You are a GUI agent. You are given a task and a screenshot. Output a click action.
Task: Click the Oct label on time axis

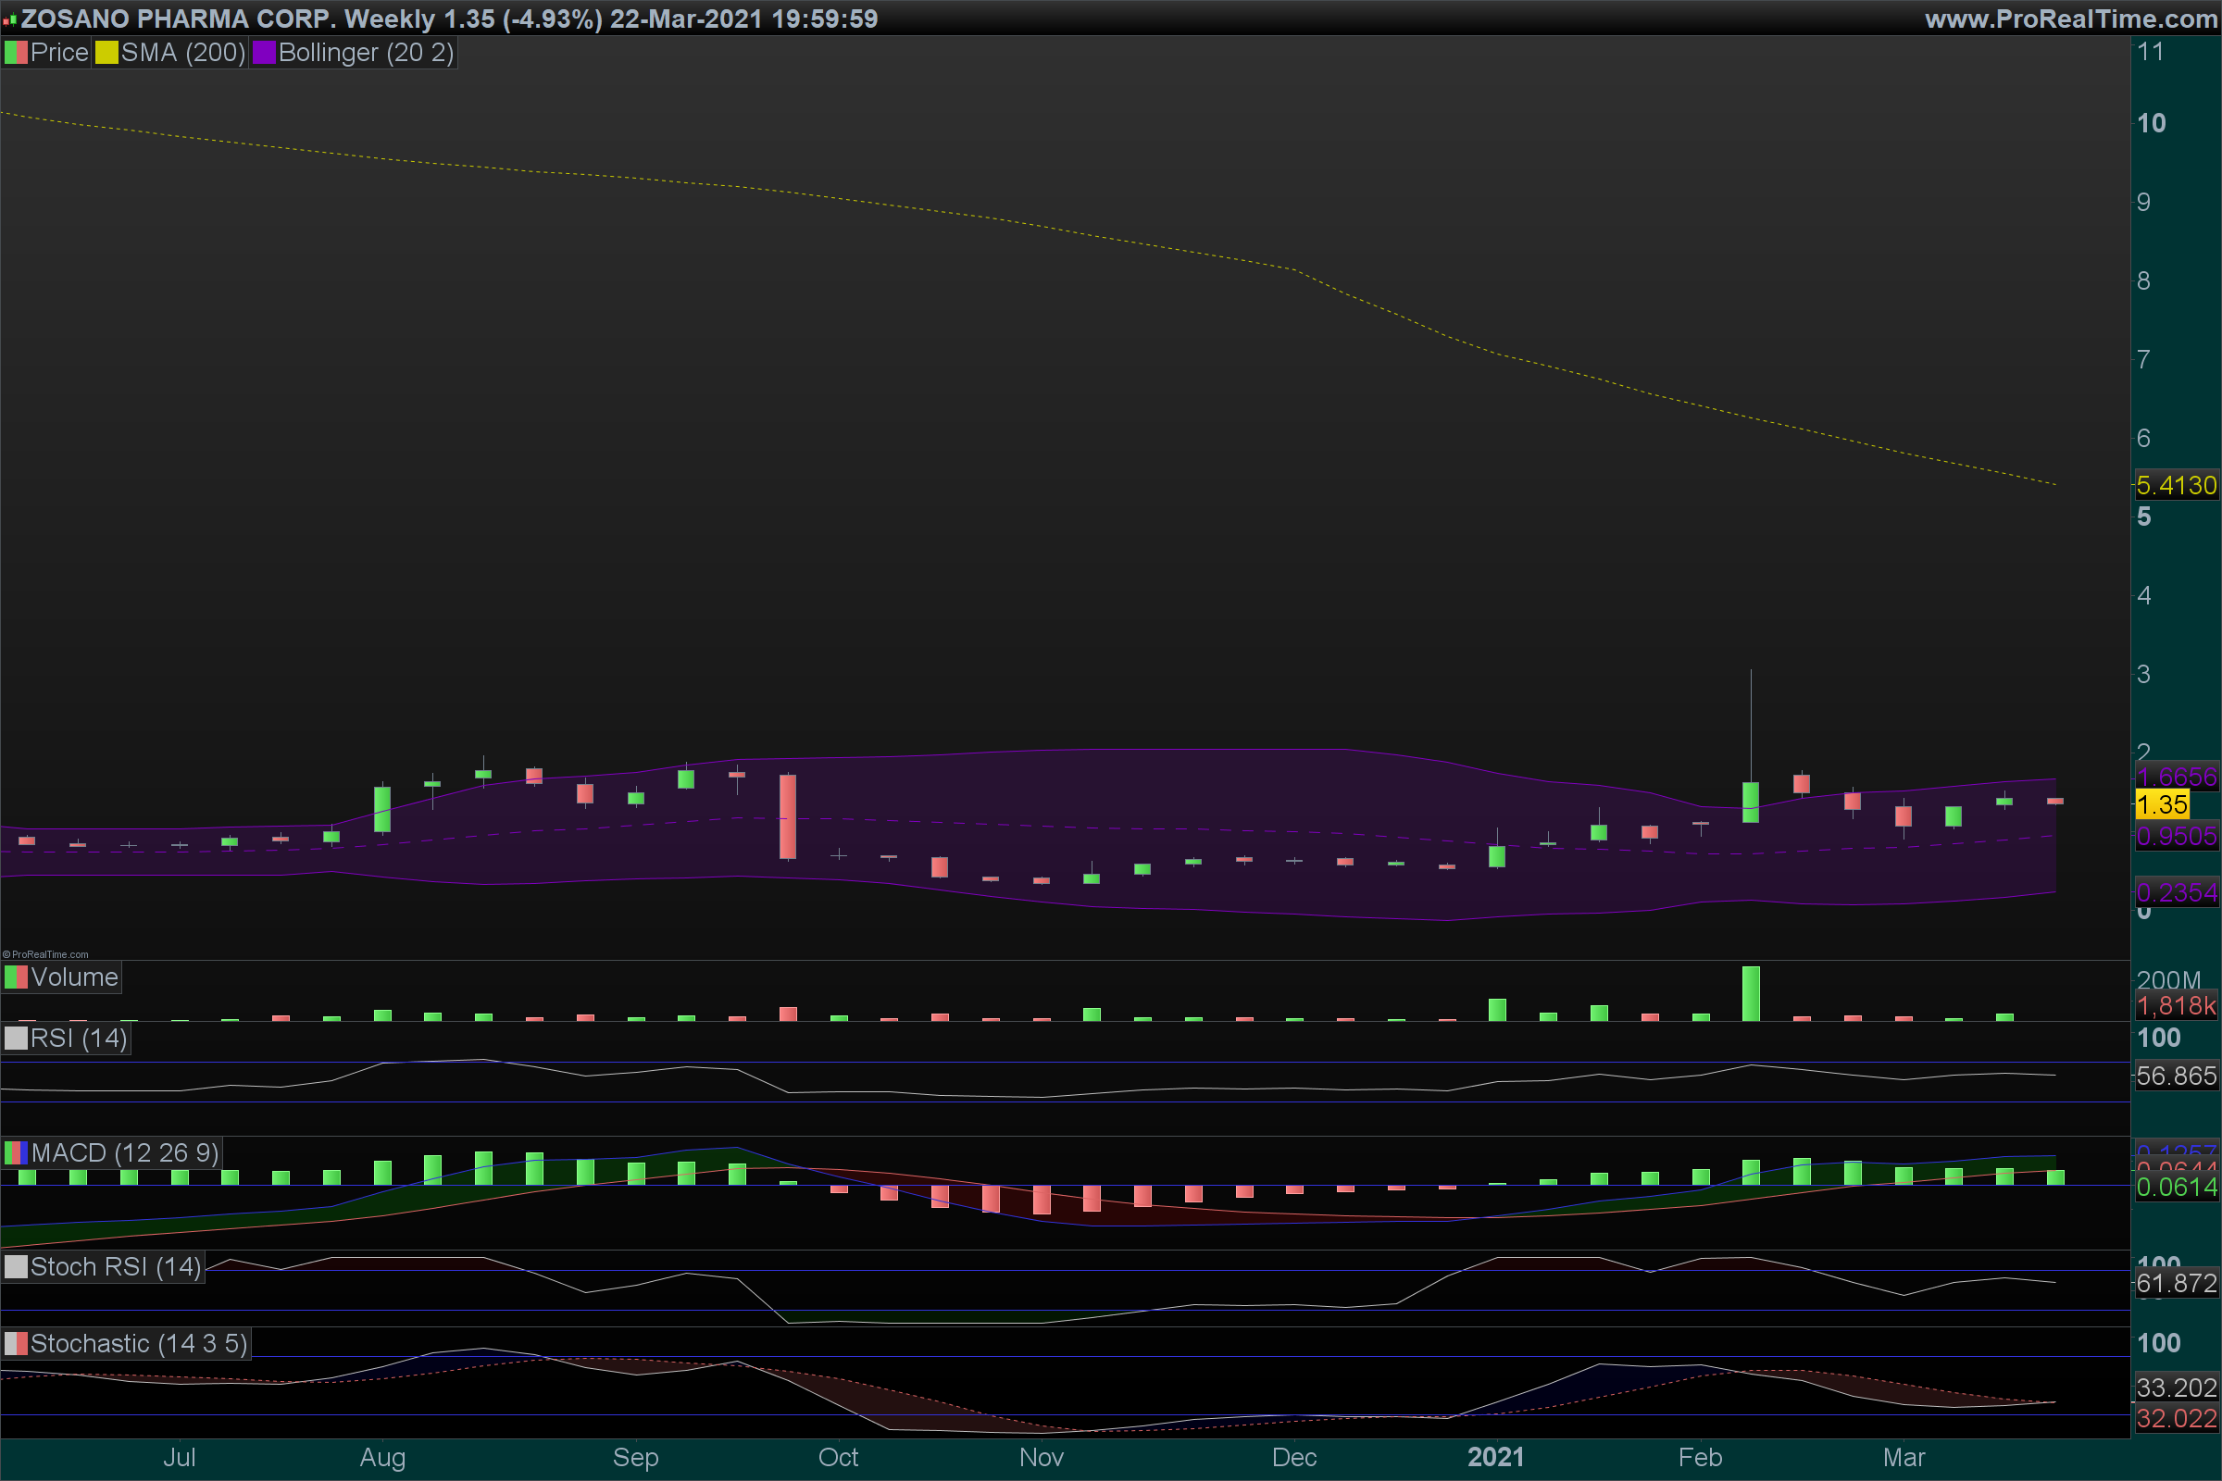(838, 1457)
